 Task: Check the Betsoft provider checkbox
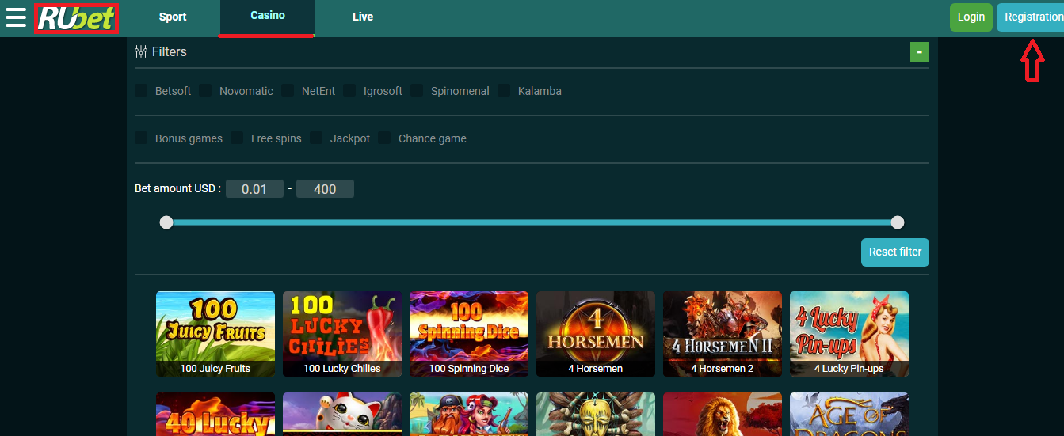tap(141, 90)
